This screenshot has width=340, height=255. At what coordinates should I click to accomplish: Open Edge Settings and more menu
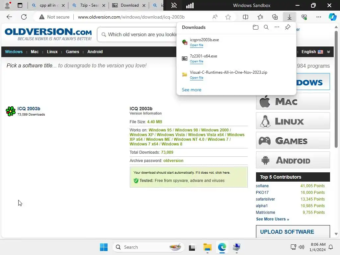[318, 17]
